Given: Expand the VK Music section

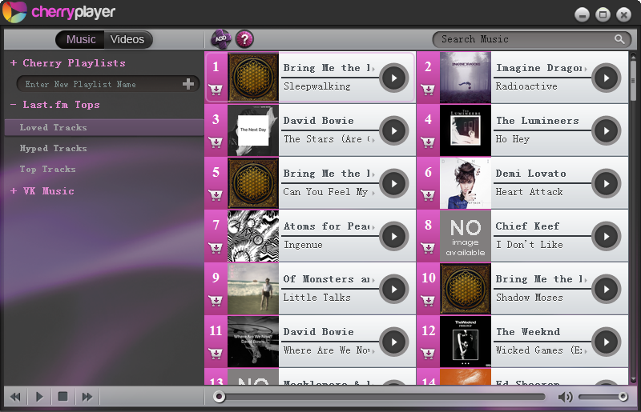Looking at the screenshot, I should pos(14,190).
